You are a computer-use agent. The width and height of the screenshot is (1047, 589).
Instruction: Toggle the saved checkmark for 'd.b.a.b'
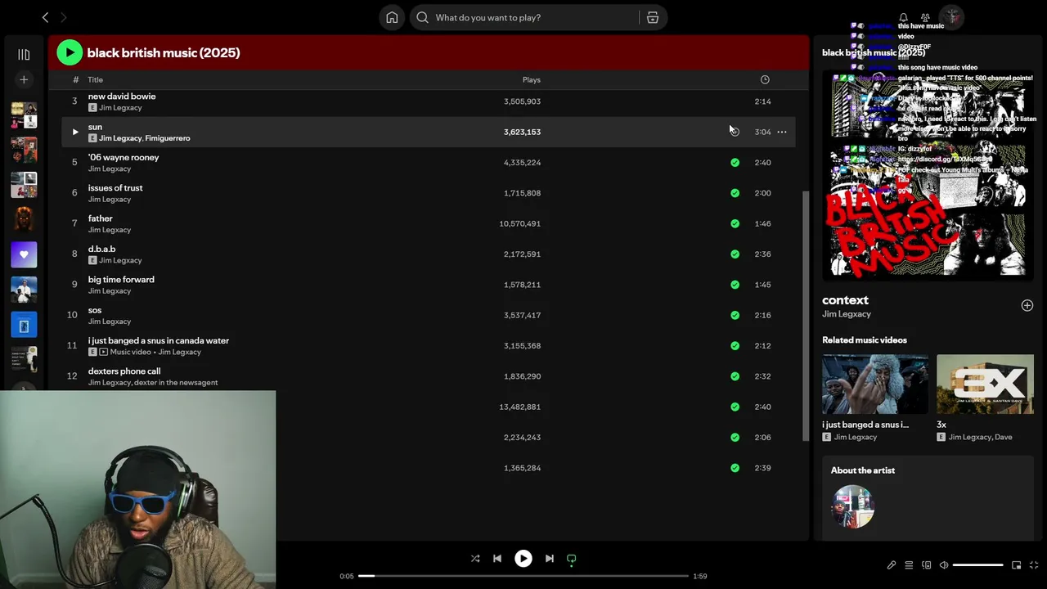coord(735,254)
